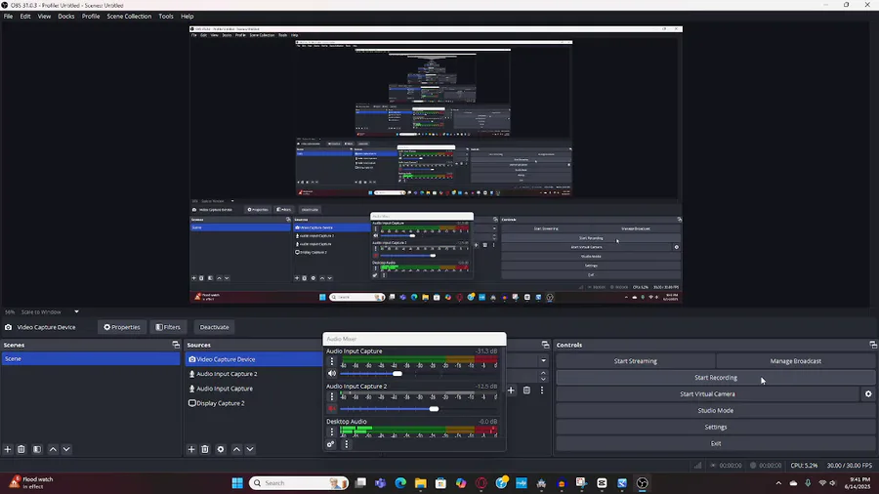Float the Scenes dock using its pop-out icon
The image size is (879, 494).
click(x=176, y=345)
